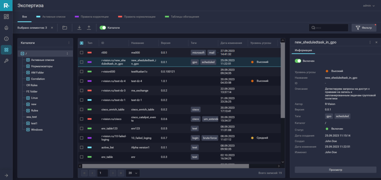The height and width of the screenshot is (180, 381).
Task: Toggle select-all checkbox in table header
Action: pyautogui.click(x=82, y=43)
